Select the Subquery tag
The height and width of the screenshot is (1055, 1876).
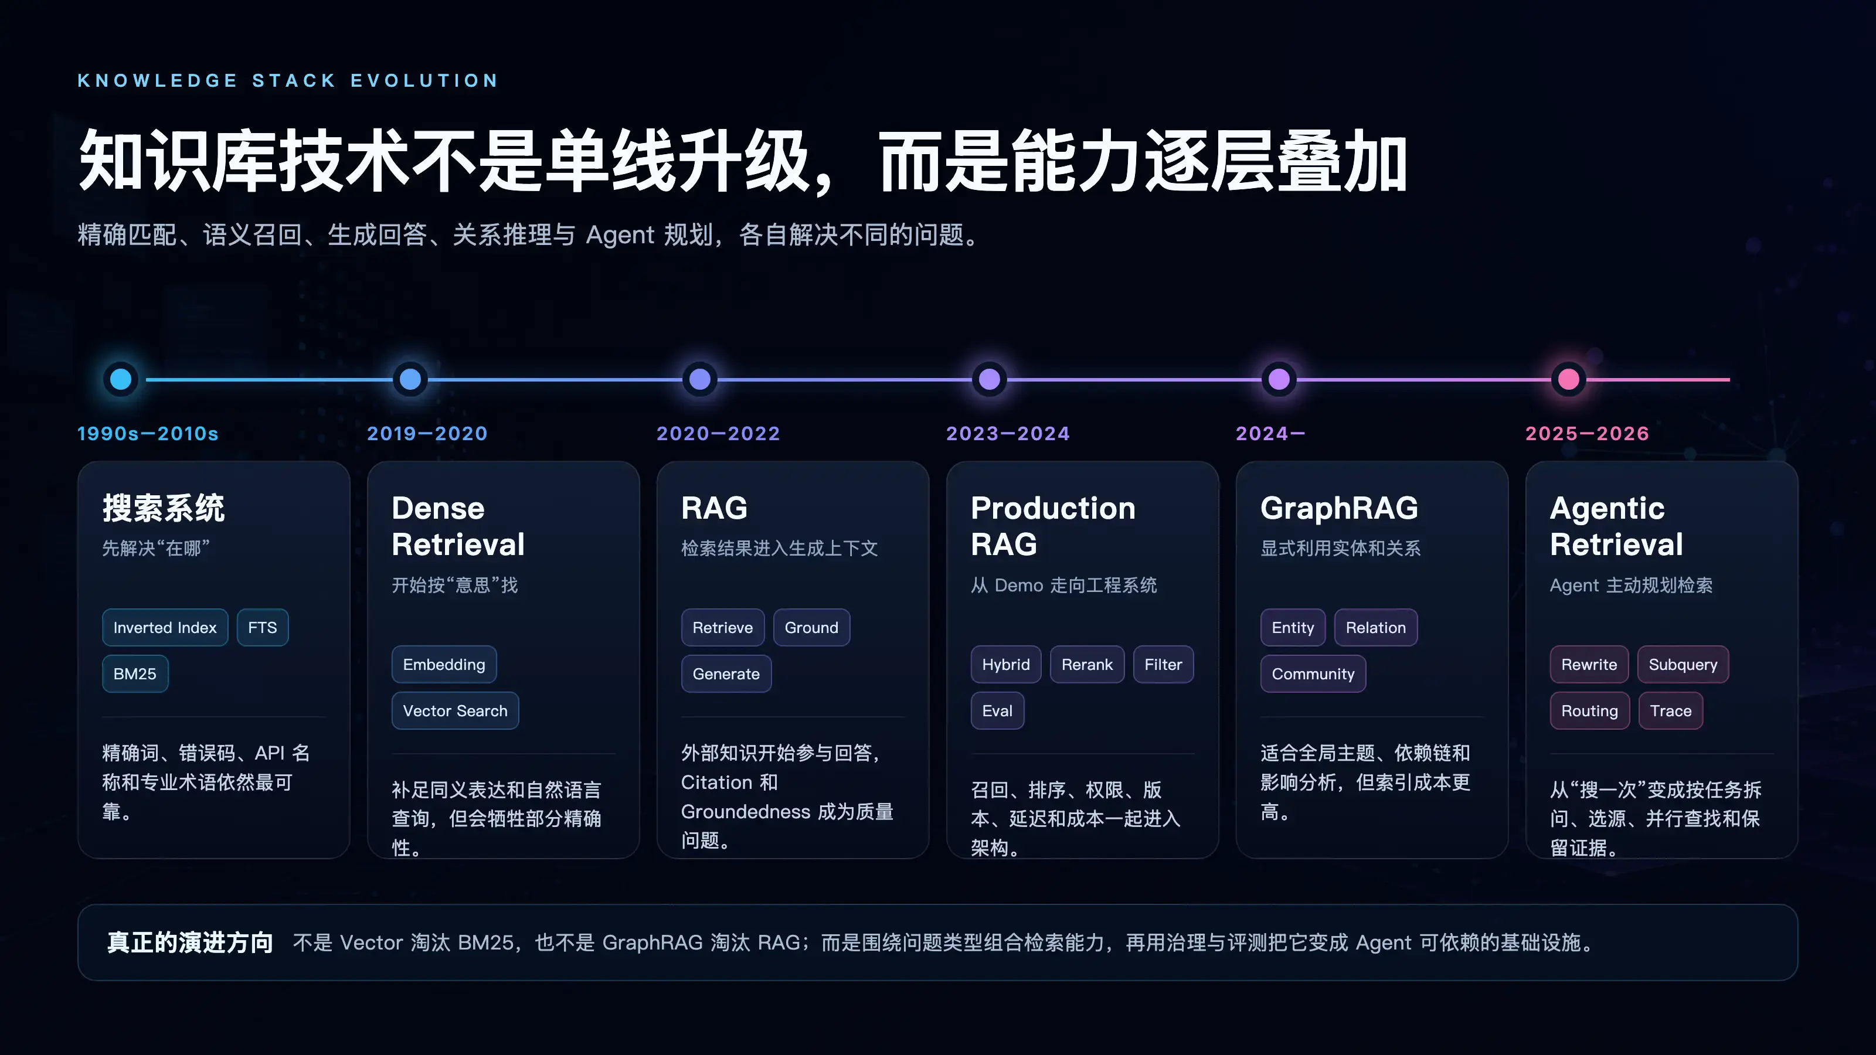[1683, 665]
